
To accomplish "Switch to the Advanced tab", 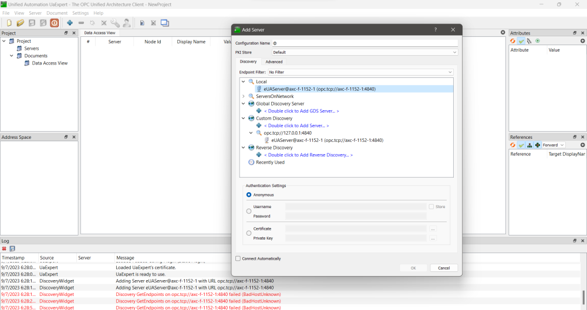I will click(x=274, y=62).
